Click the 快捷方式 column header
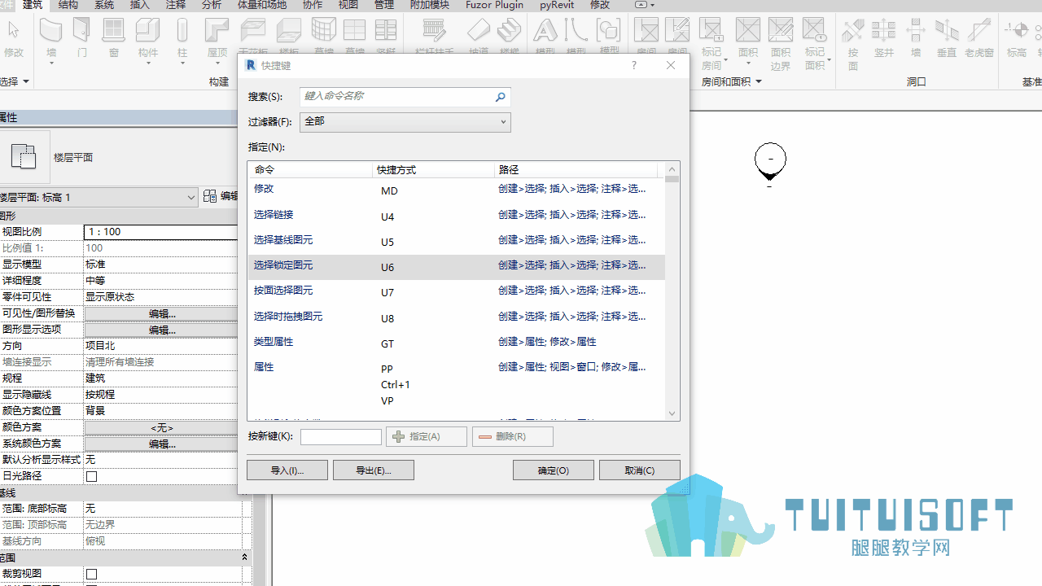 (x=433, y=170)
